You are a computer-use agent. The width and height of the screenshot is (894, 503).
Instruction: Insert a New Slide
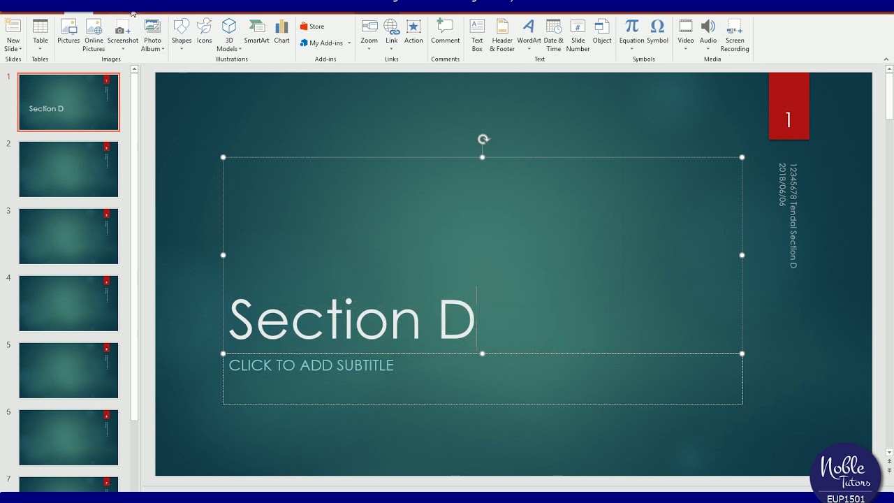(13, 36)
